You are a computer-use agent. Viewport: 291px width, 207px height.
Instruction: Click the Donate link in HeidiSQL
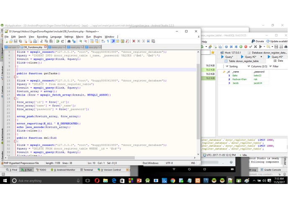[258, 41]
